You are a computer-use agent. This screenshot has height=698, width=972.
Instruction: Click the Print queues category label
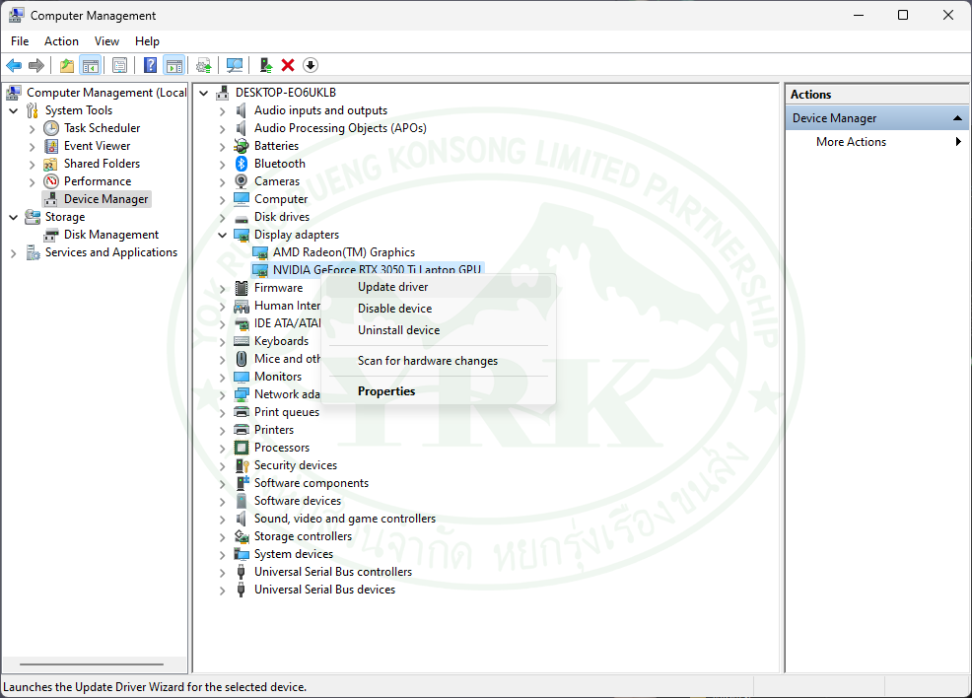click(287, 412)
